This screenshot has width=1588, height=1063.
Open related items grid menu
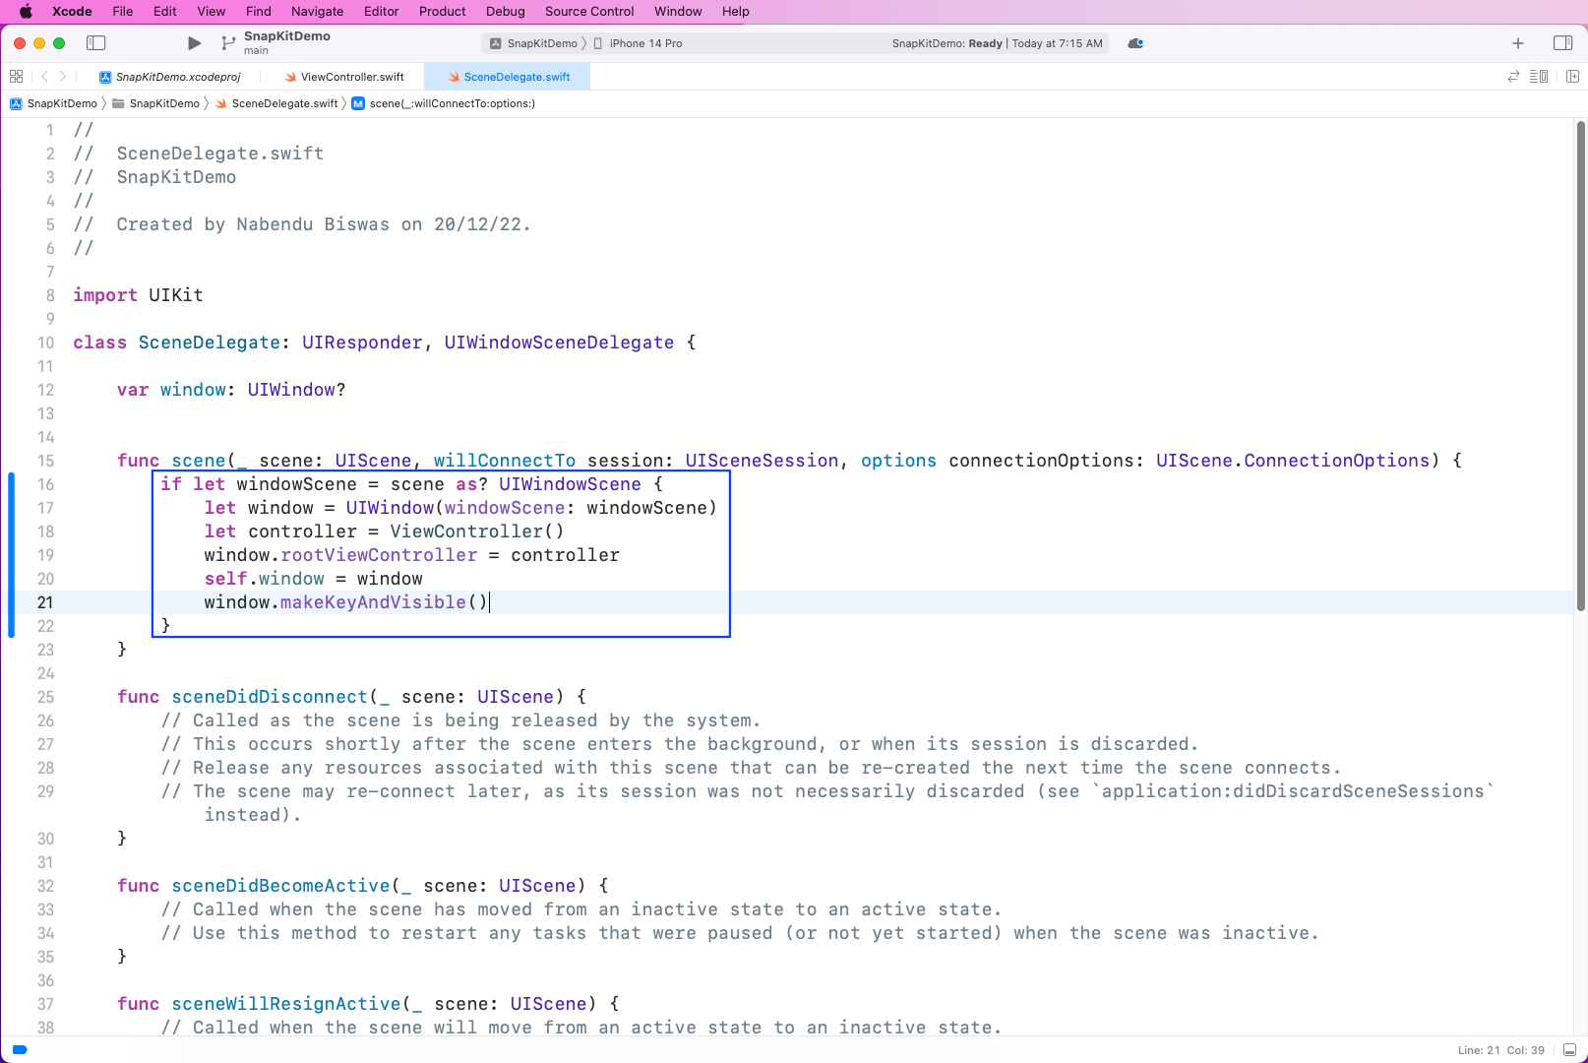(x=16, y=77)
